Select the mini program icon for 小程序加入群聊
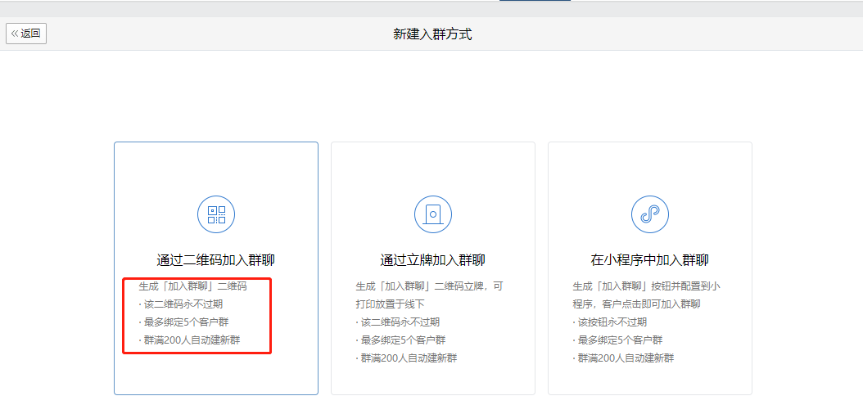 (650, 214)
